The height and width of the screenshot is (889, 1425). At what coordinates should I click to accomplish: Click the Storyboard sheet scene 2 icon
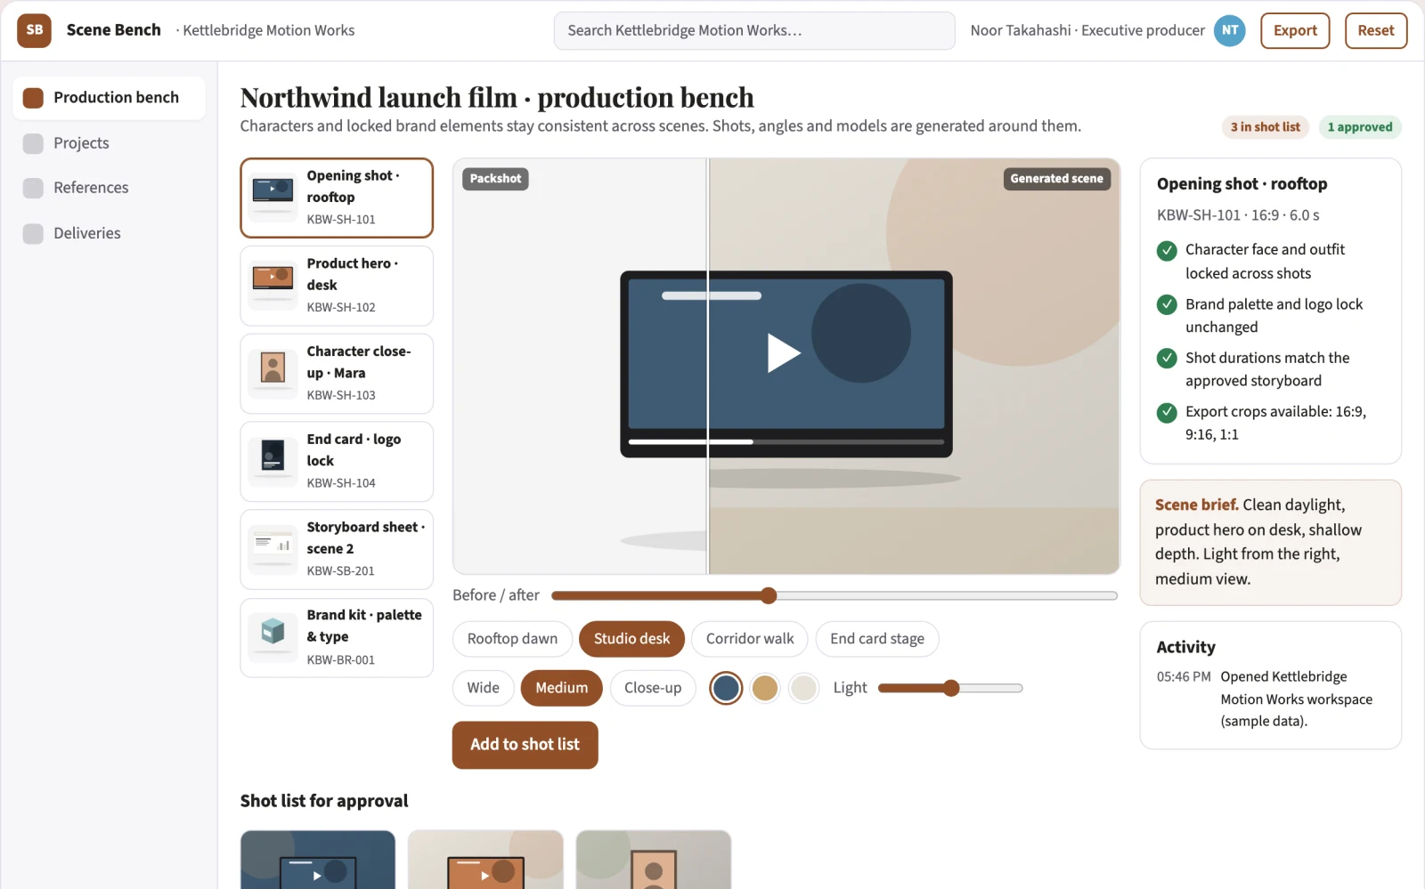(x=273, y=549)
